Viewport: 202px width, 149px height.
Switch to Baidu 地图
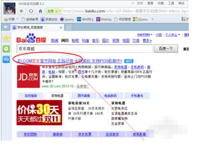pyautogui.click(x=126, y=41)
